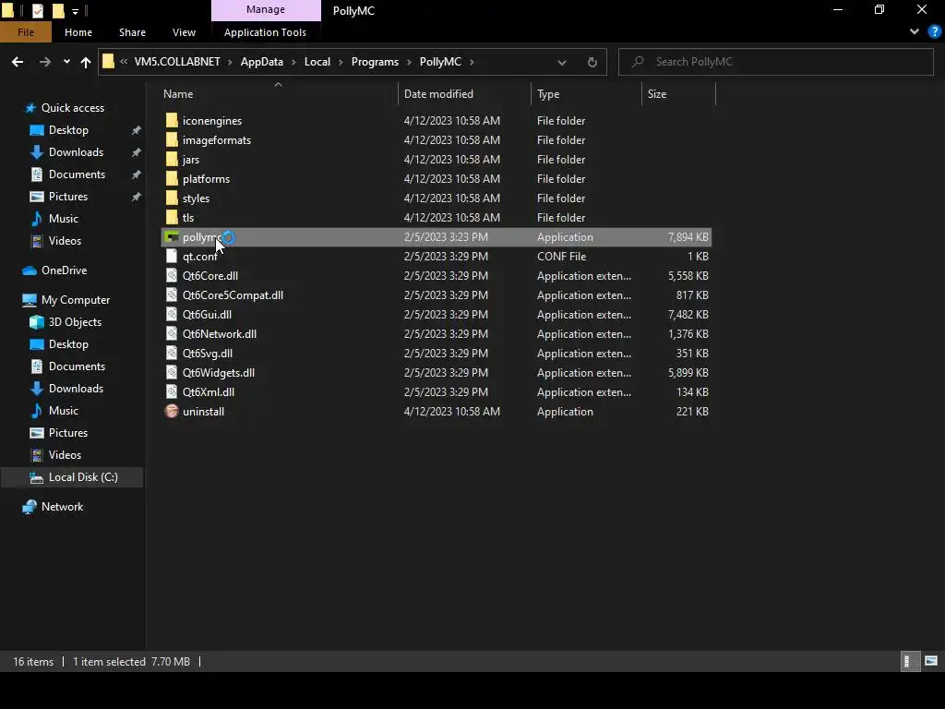Open the Application Tools tab
The width and height of the screenshot is (945, 709).
265,32
